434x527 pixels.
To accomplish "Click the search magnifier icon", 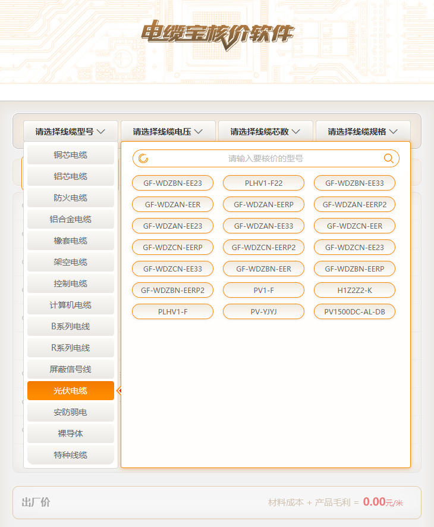I will [389, 158].
